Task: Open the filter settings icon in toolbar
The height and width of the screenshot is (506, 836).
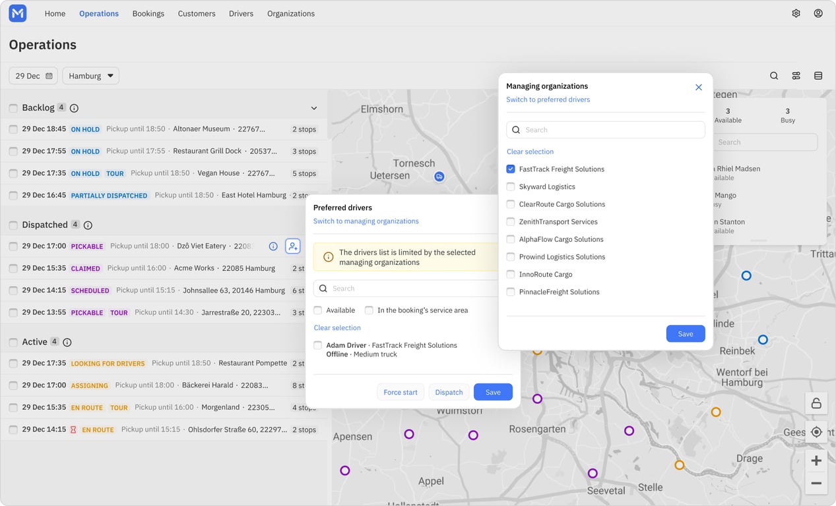Action: click(x=796, y=76)
